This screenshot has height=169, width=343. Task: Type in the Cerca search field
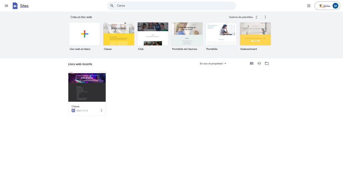click(x=174, y=6)
